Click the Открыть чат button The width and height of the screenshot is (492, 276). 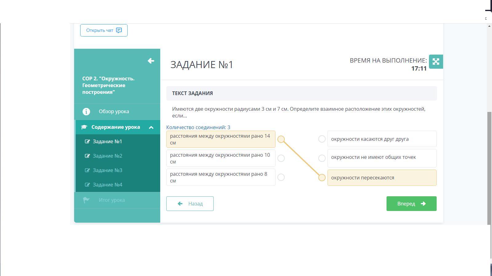click(104, 30)
